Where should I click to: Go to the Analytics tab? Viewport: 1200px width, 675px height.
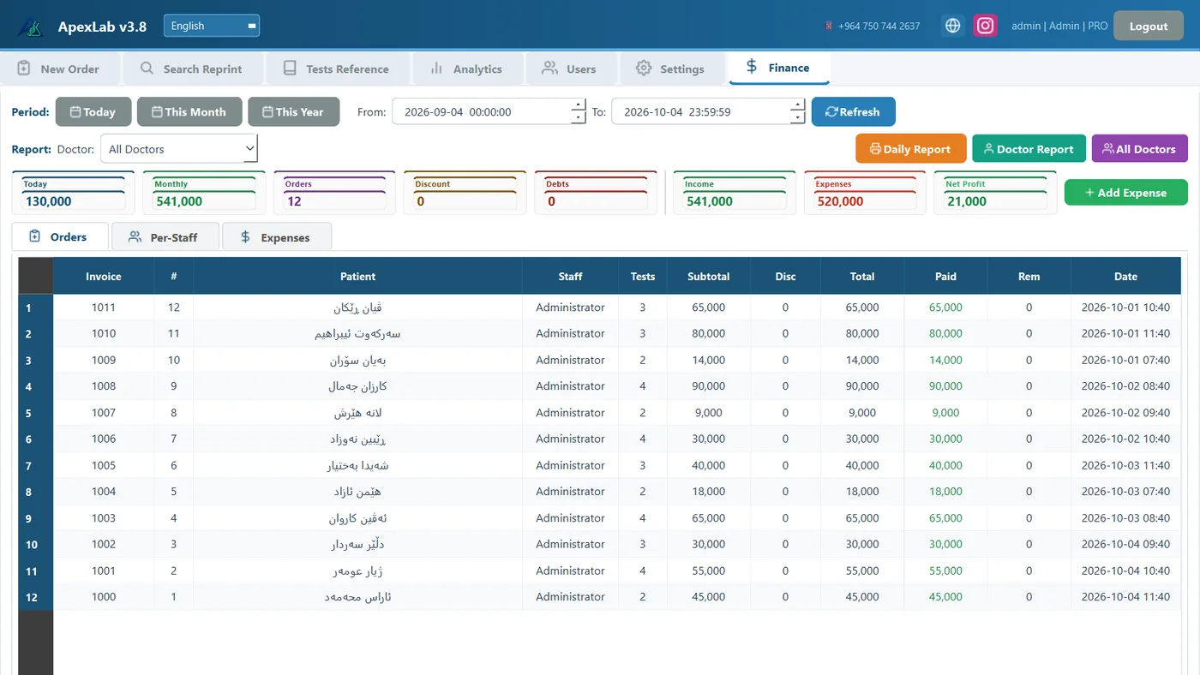coord(467,69)
